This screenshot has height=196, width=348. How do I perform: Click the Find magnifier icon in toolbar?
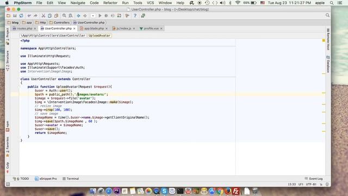(x=64, y=16)
